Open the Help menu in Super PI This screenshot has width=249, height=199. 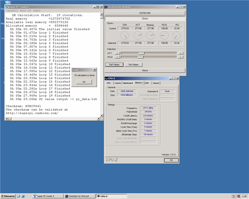(37, 10)
